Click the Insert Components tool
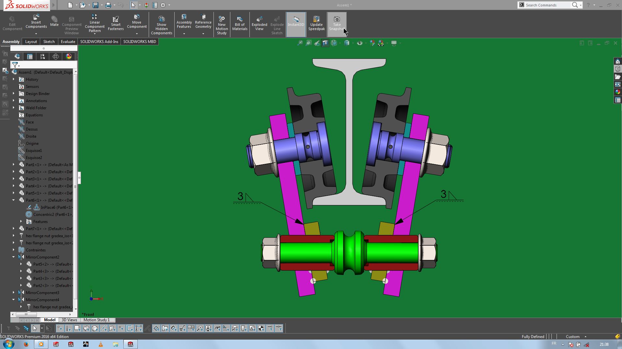 tap(36, 22)
